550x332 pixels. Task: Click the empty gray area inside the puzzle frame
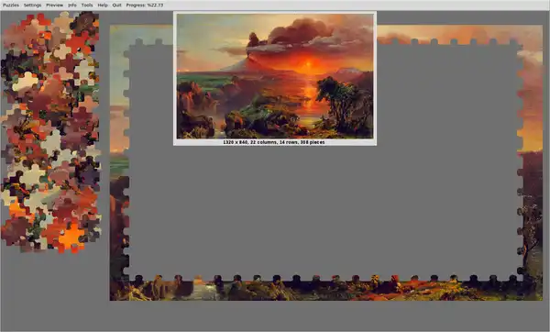323,211
